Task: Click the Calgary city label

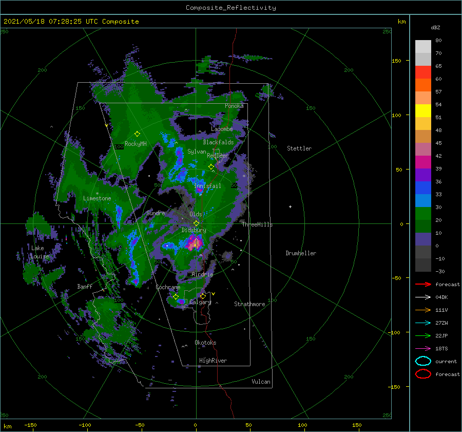Action: click(x=200, y=302)
